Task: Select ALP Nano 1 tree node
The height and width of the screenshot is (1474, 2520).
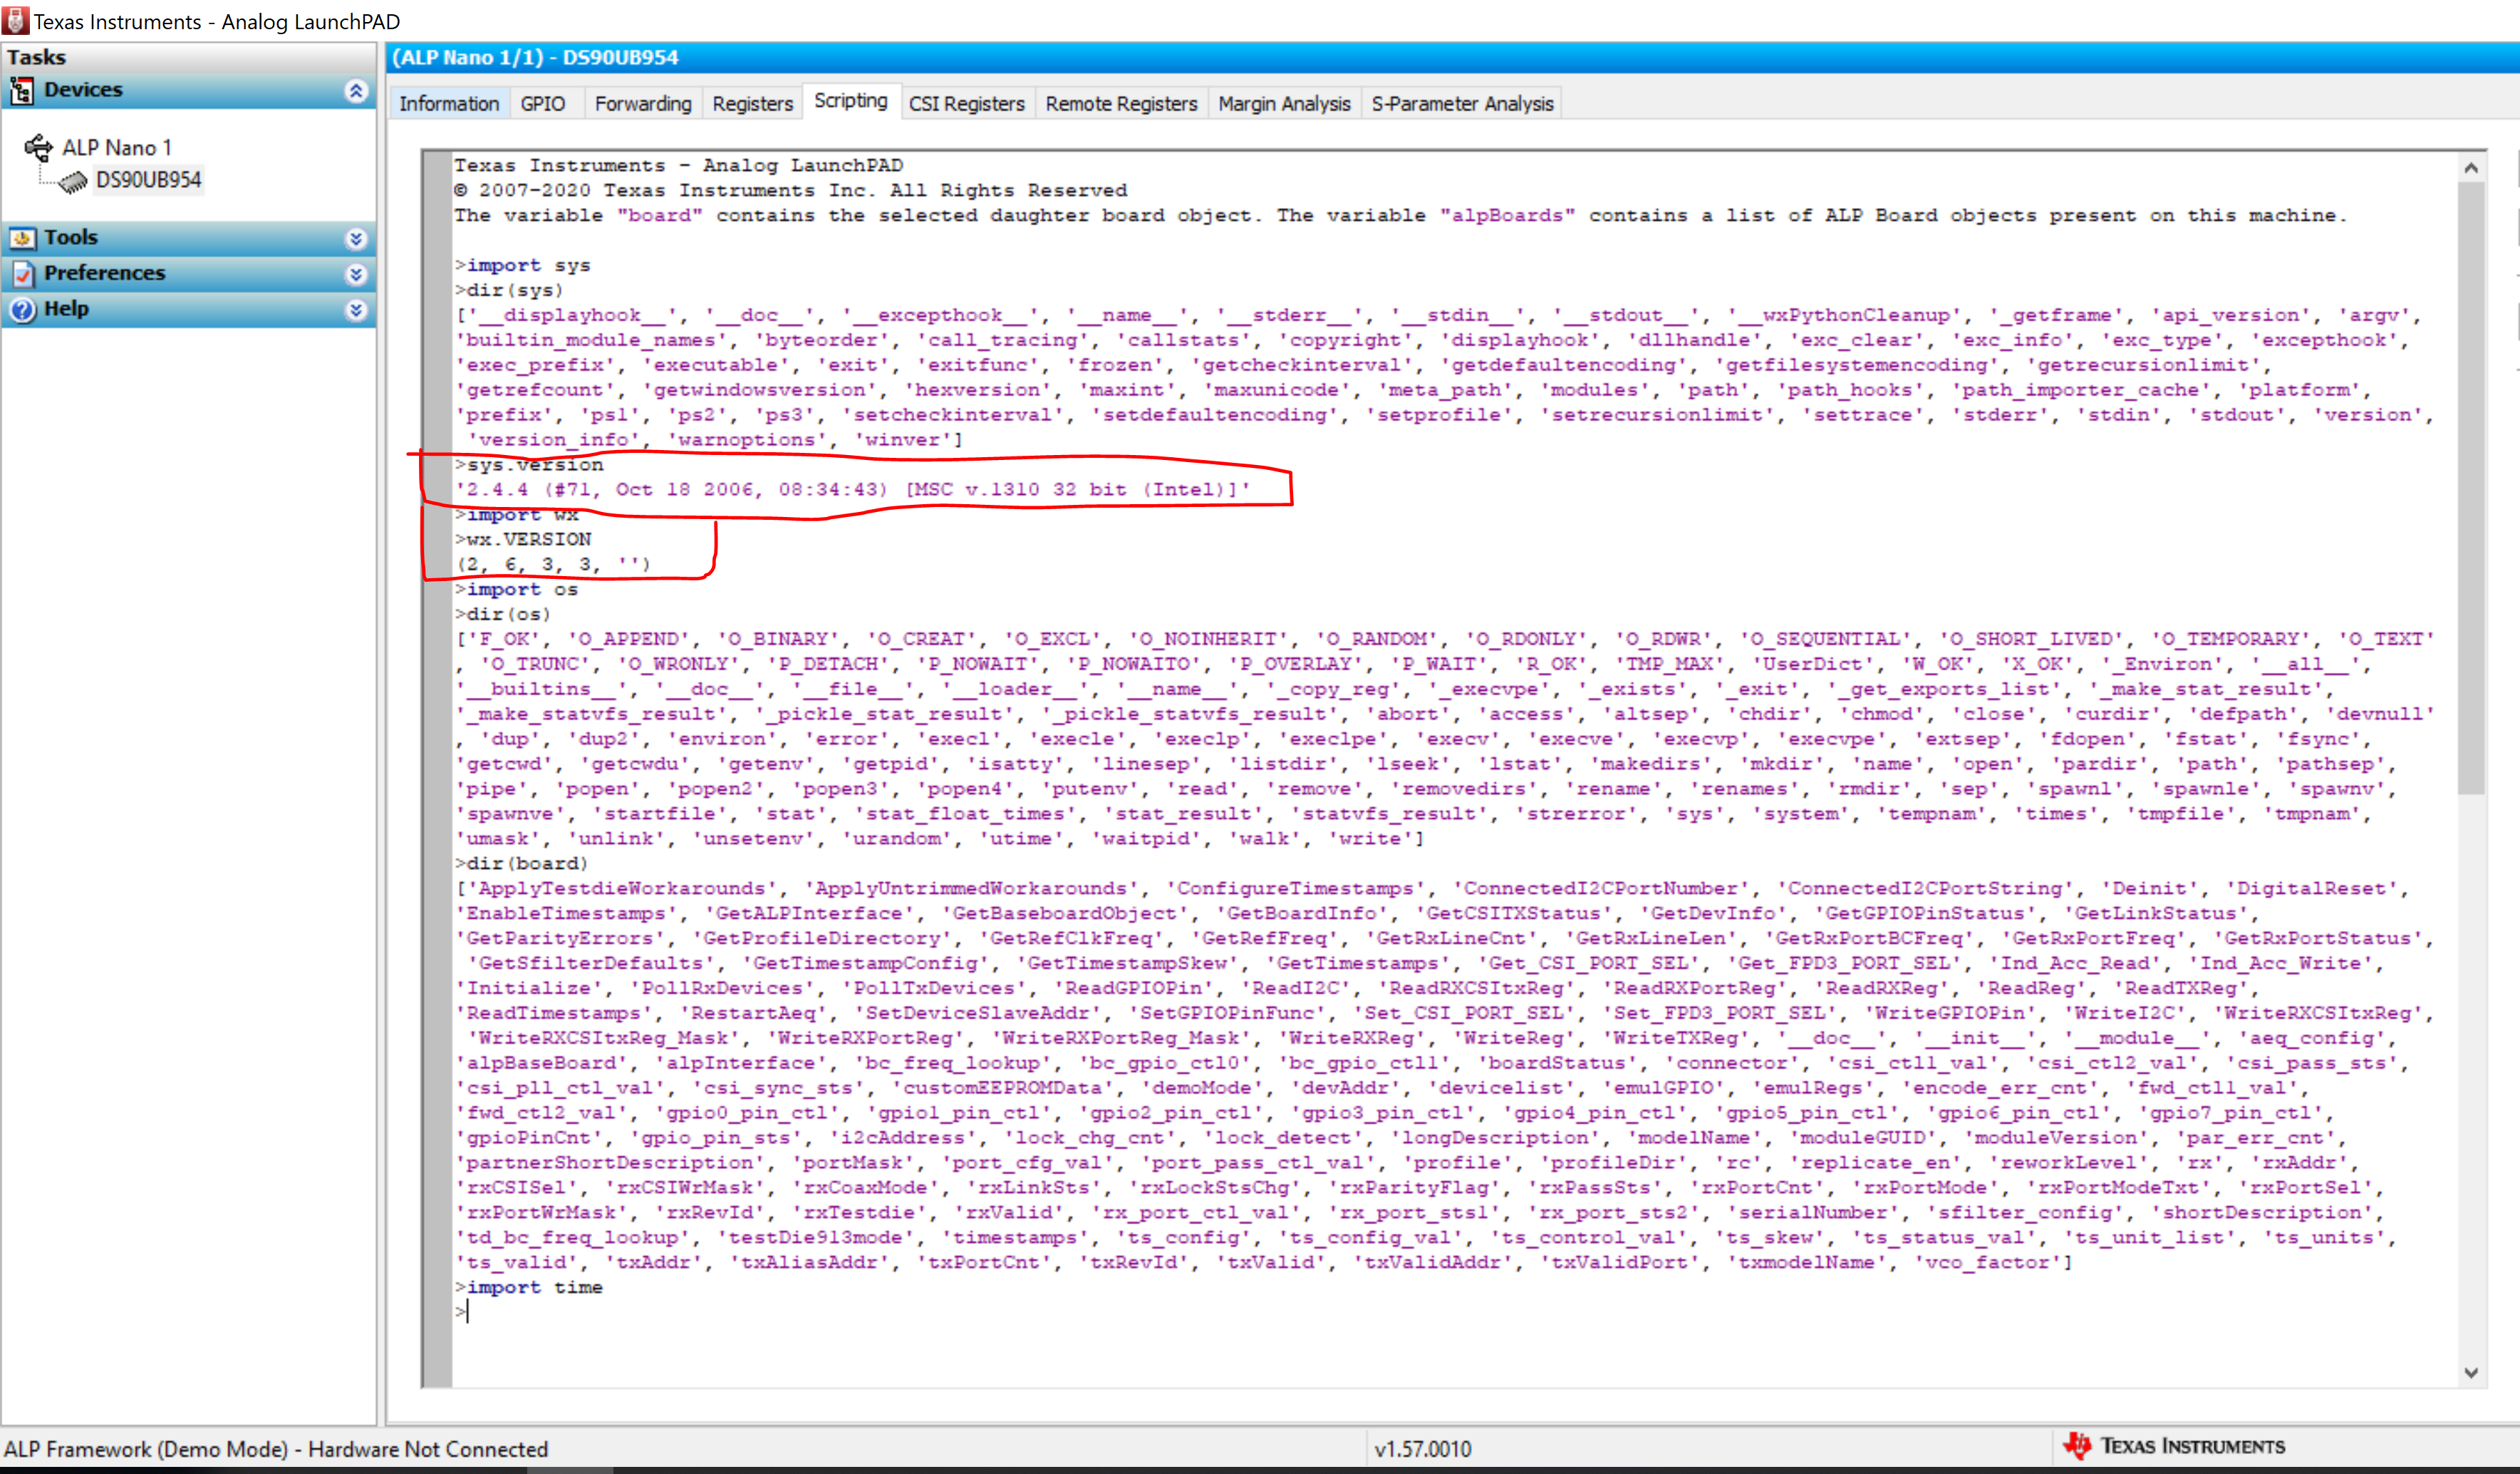Action: point(116,148)
